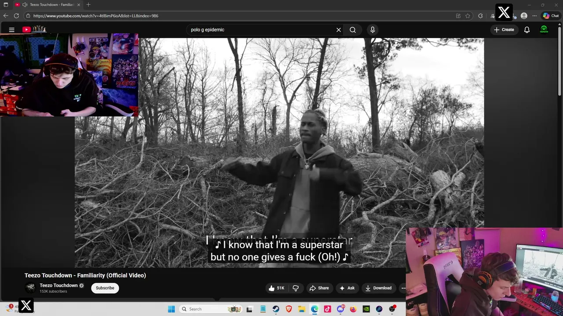Start voice search with the microphone
Screen dimensions: 563x316
coord(373,30)
